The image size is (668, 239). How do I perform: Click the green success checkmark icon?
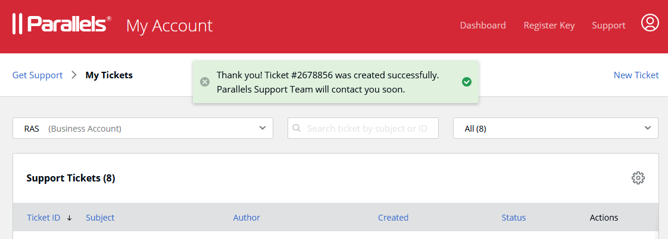click(x=467, y=82)
